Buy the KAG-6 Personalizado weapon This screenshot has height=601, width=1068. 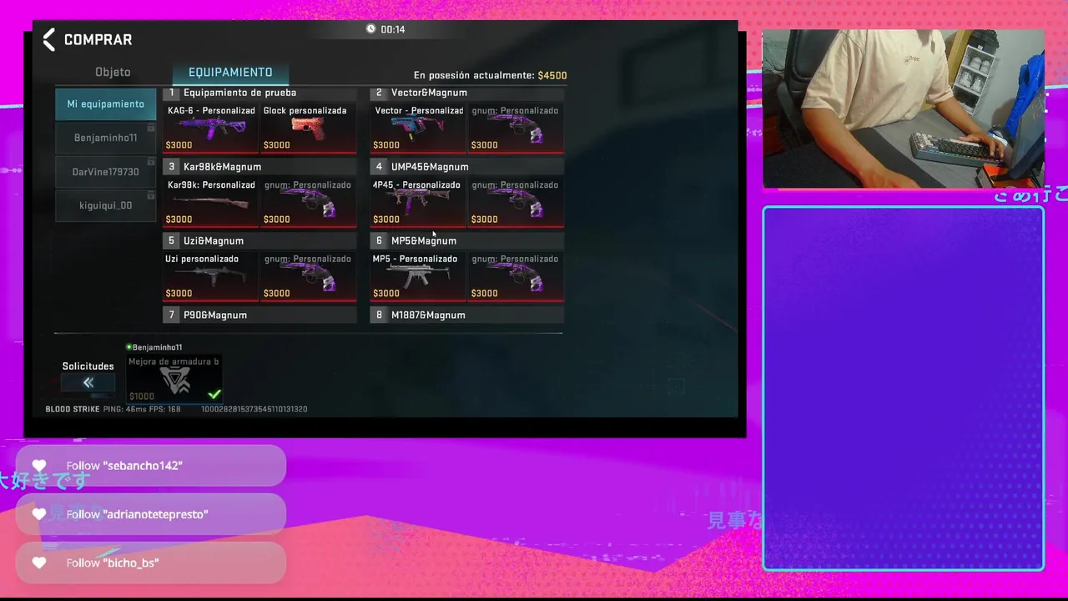point(211,128)
